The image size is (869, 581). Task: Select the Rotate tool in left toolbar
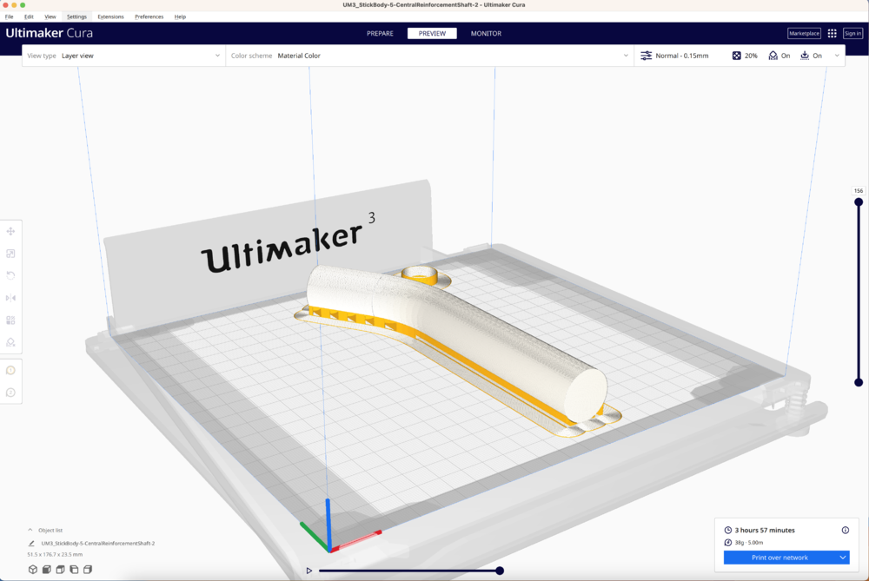click(10, 276)
